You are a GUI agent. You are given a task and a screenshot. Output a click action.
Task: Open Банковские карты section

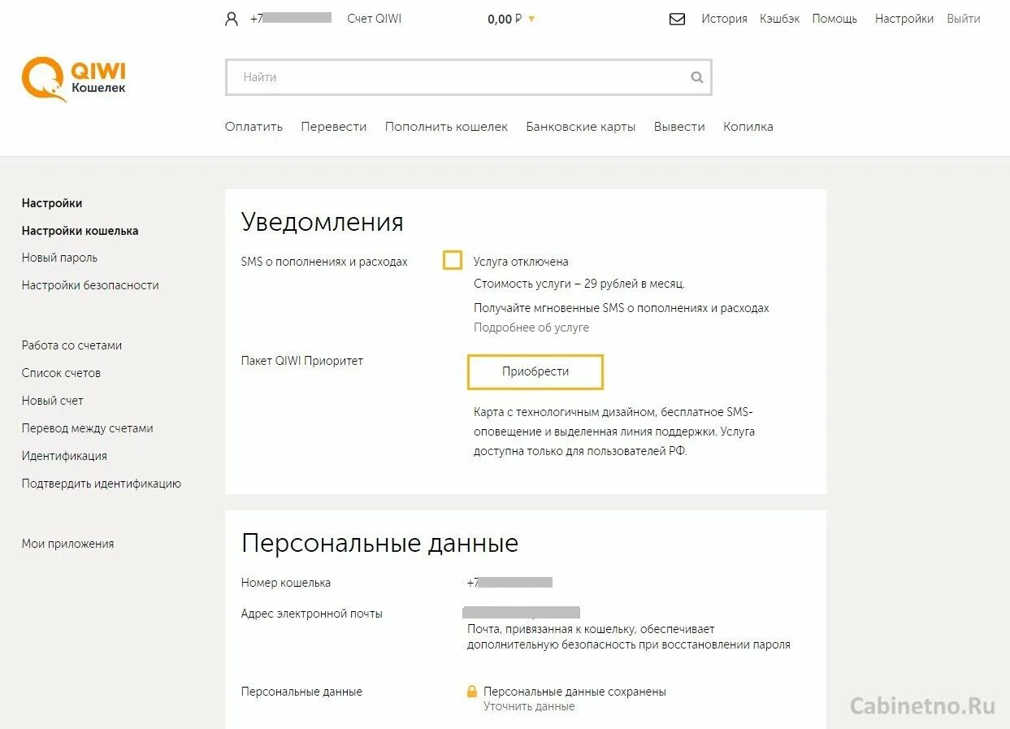click(581, 127)
